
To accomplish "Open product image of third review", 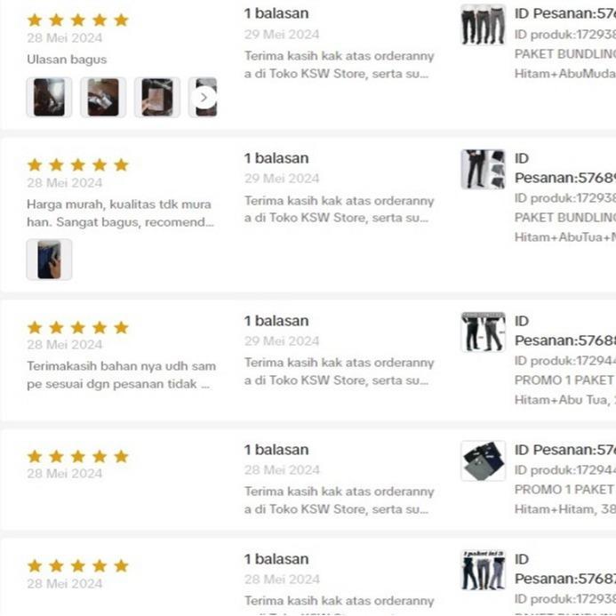I will [x=484, y=332].
